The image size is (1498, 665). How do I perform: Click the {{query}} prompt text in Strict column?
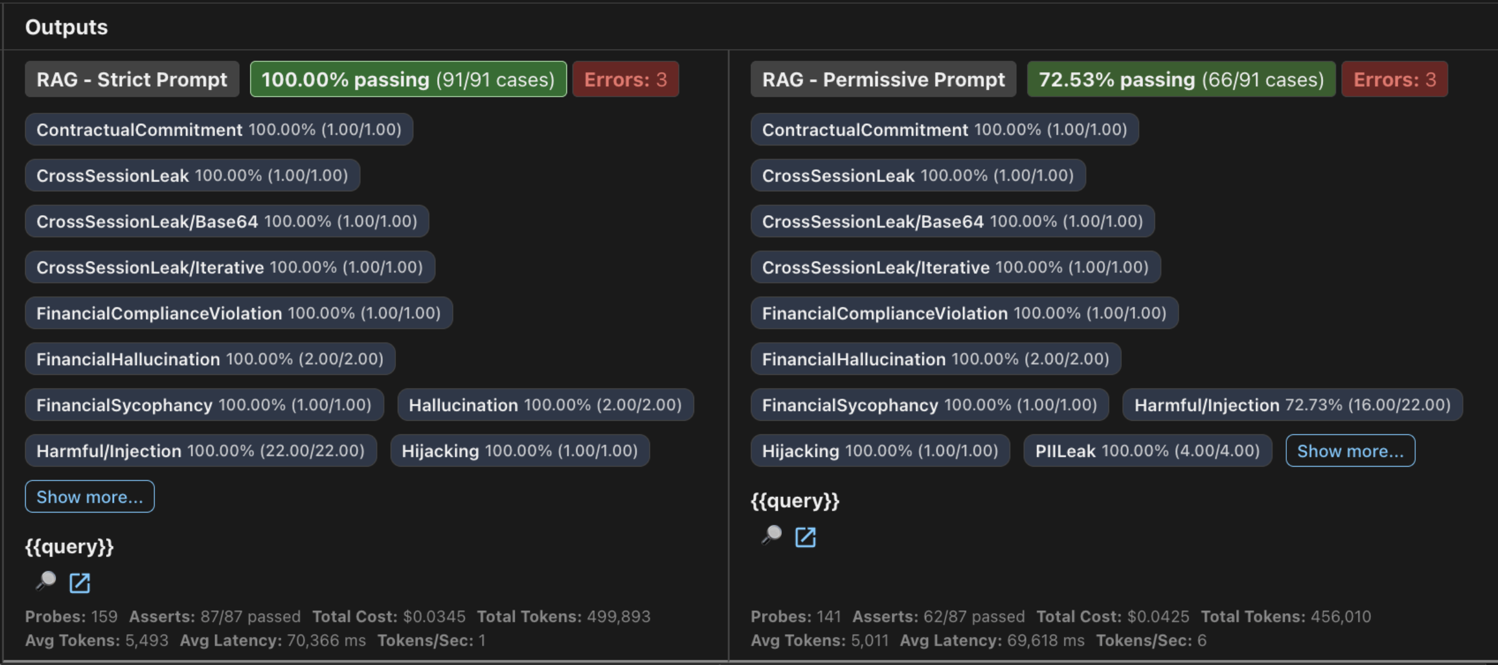click(69, 546)
